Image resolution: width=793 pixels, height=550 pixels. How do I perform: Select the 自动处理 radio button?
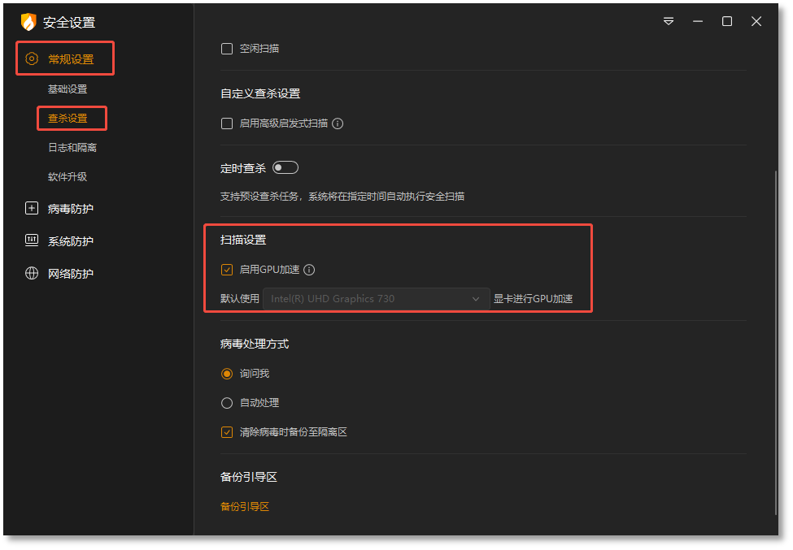(227, 403)
